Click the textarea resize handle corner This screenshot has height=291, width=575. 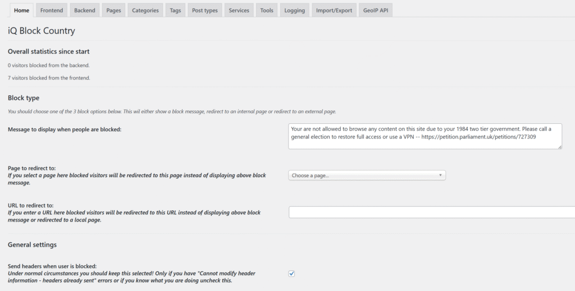click(x=560, y=147)
